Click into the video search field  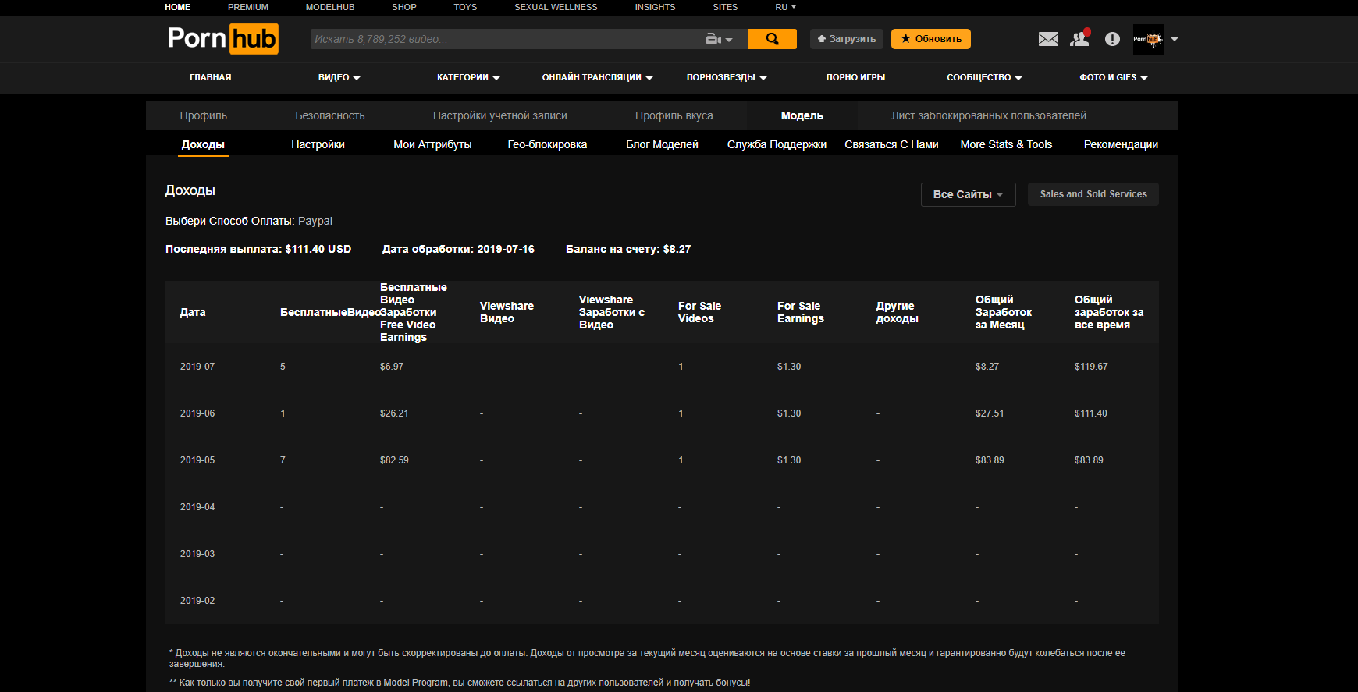[x=506, y=39]
